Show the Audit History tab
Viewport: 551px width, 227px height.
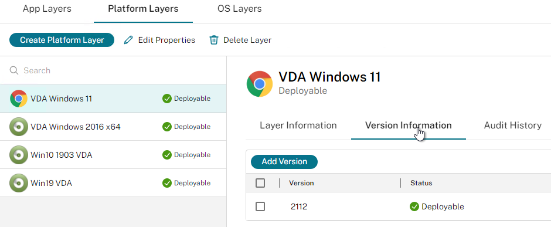[513, 126]
